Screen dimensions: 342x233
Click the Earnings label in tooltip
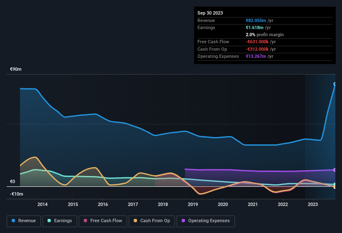(206, 27)
